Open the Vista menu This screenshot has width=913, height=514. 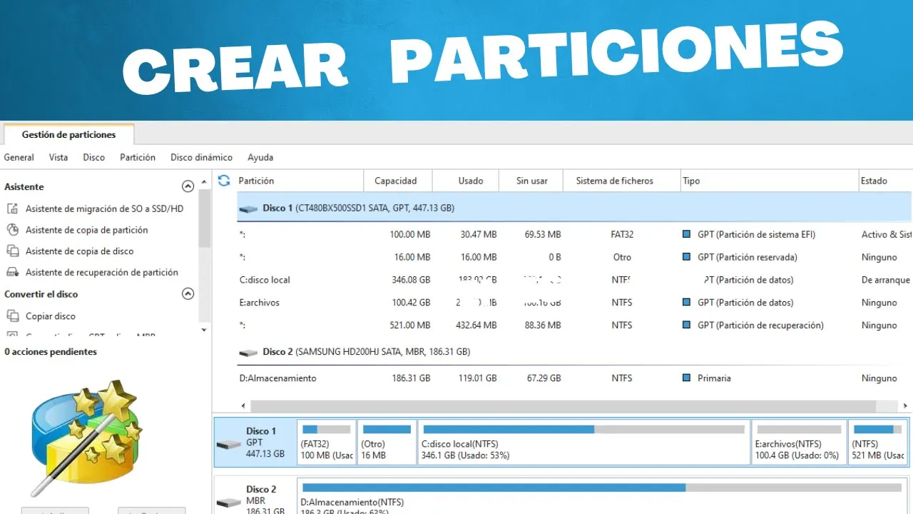(58, 157)
